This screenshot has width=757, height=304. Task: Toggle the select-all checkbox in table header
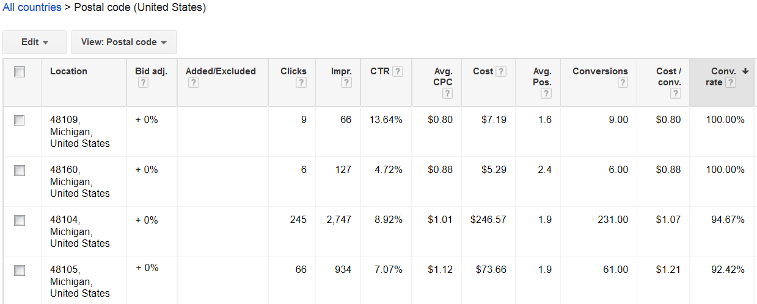20,72
